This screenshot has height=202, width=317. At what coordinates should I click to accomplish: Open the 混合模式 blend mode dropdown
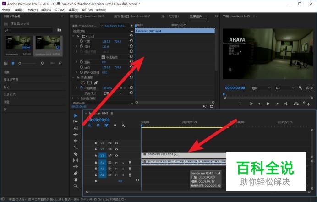(x=113, y=93)
